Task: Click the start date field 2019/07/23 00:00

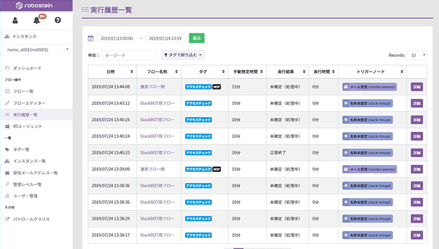Action: (117, 39)
